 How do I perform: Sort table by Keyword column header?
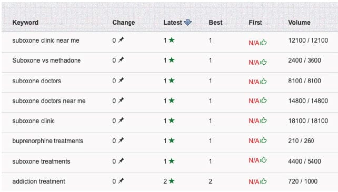[25, 23]
